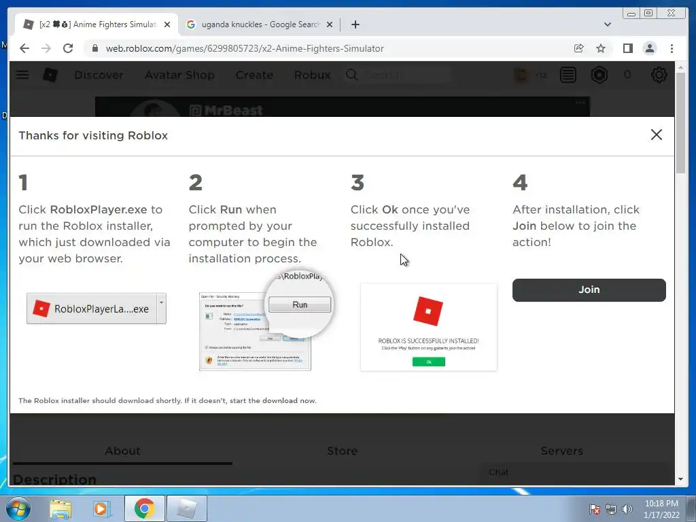Open the Chat panel bar
The height and width of the screenshot is (522, 696).
(577, 472)
